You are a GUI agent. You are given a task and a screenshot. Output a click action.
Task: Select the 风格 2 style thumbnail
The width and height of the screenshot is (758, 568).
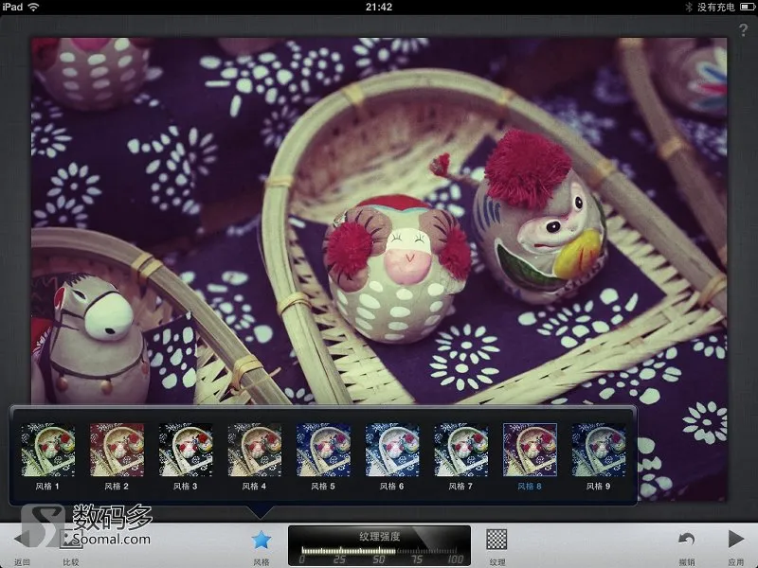tap(117, 451)
